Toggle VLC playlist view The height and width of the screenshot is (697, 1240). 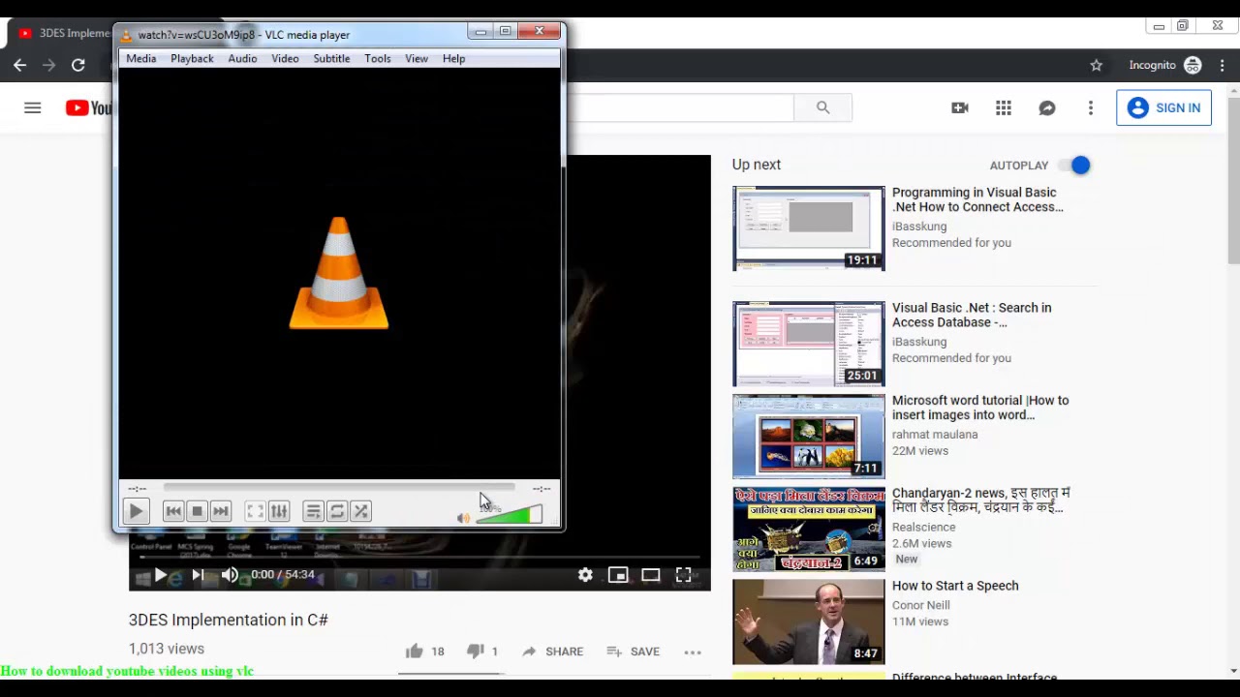click(x=313, y=511)
